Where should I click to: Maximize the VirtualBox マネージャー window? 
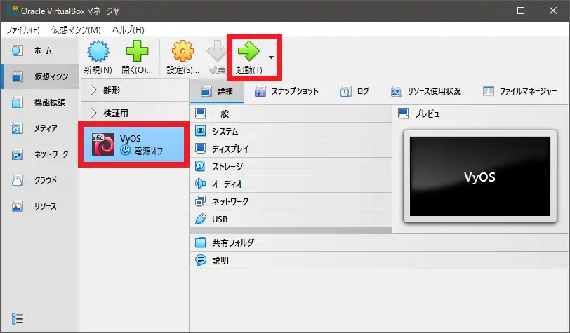[521, 11]
